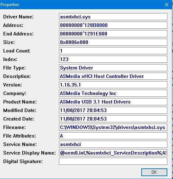
Task: Click the Index field showing 123
Action: (x=113, y=59)
